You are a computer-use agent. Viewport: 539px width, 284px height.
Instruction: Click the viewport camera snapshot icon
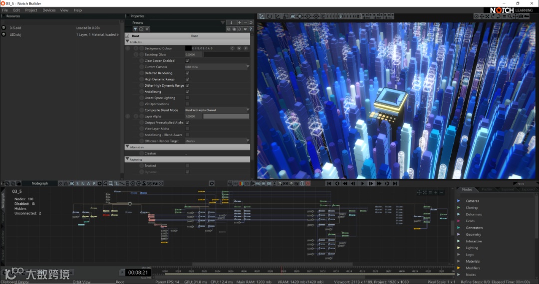coord(521,16)
